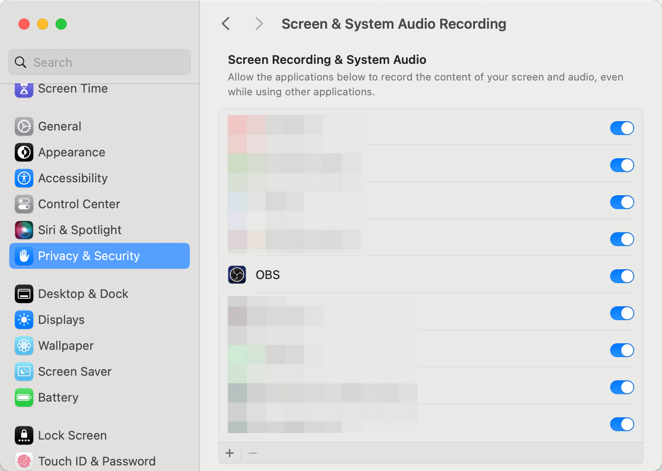Open Battery settings
Image resolution: width=662 pixels, height=471 pixels.
[58, 397]
